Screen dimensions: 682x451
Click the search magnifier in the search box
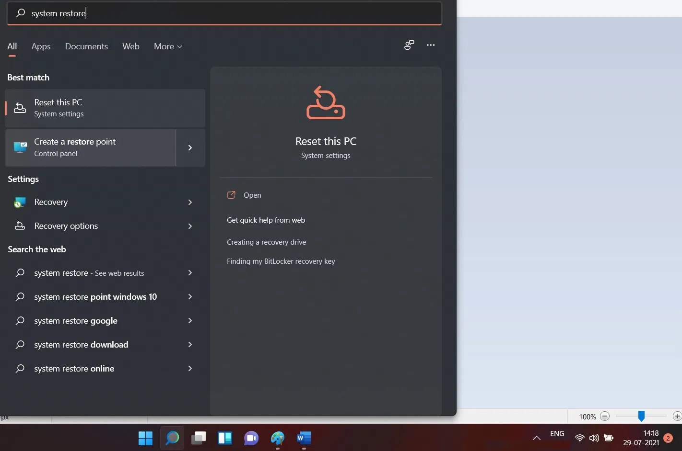click(x=20, y=13)
